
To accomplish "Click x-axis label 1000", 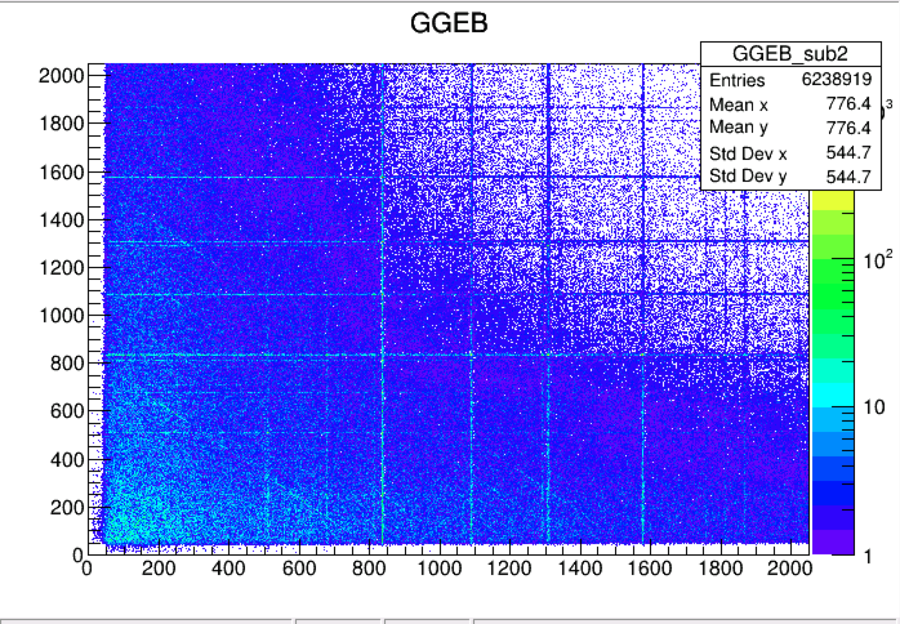I will 440,569.
